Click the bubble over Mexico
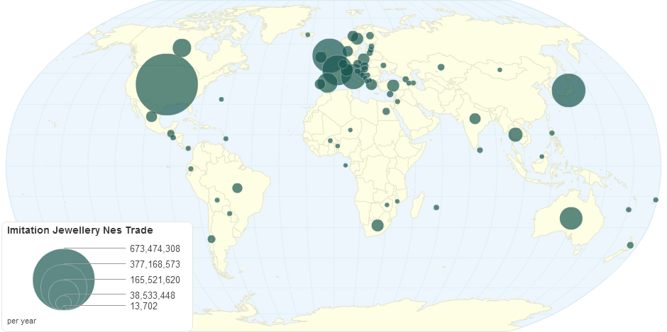This screenshot has height=332, width=667. [x=151, y=117]
